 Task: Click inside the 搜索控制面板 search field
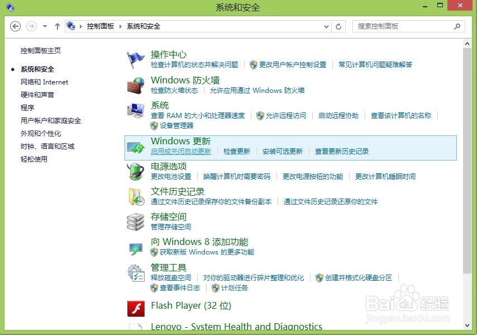click(408, 26)
